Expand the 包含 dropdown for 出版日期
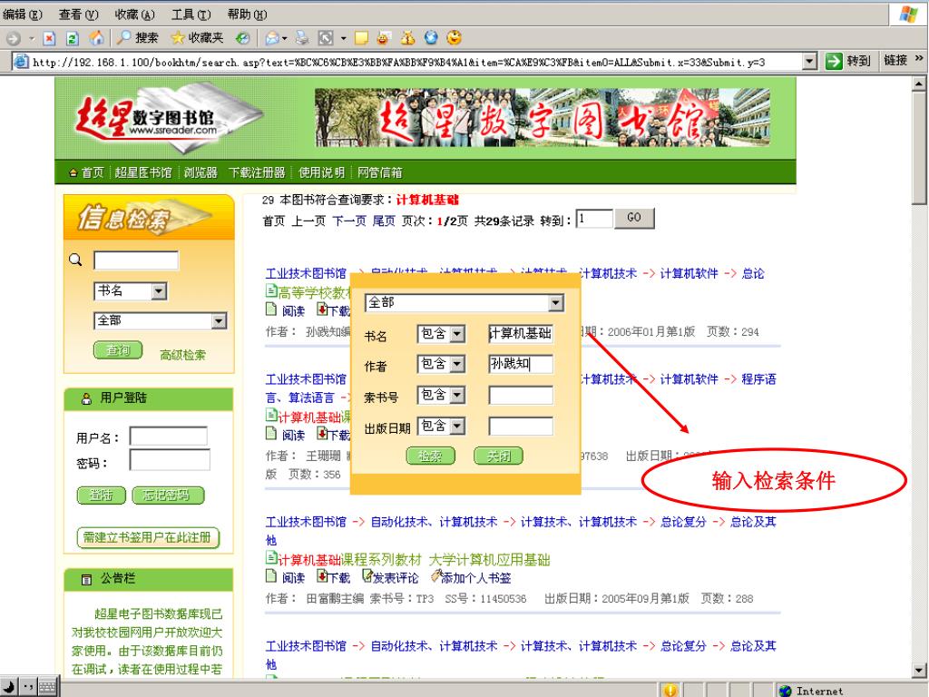Viewport: 929px width, 697px height. [x=457, y=426]
